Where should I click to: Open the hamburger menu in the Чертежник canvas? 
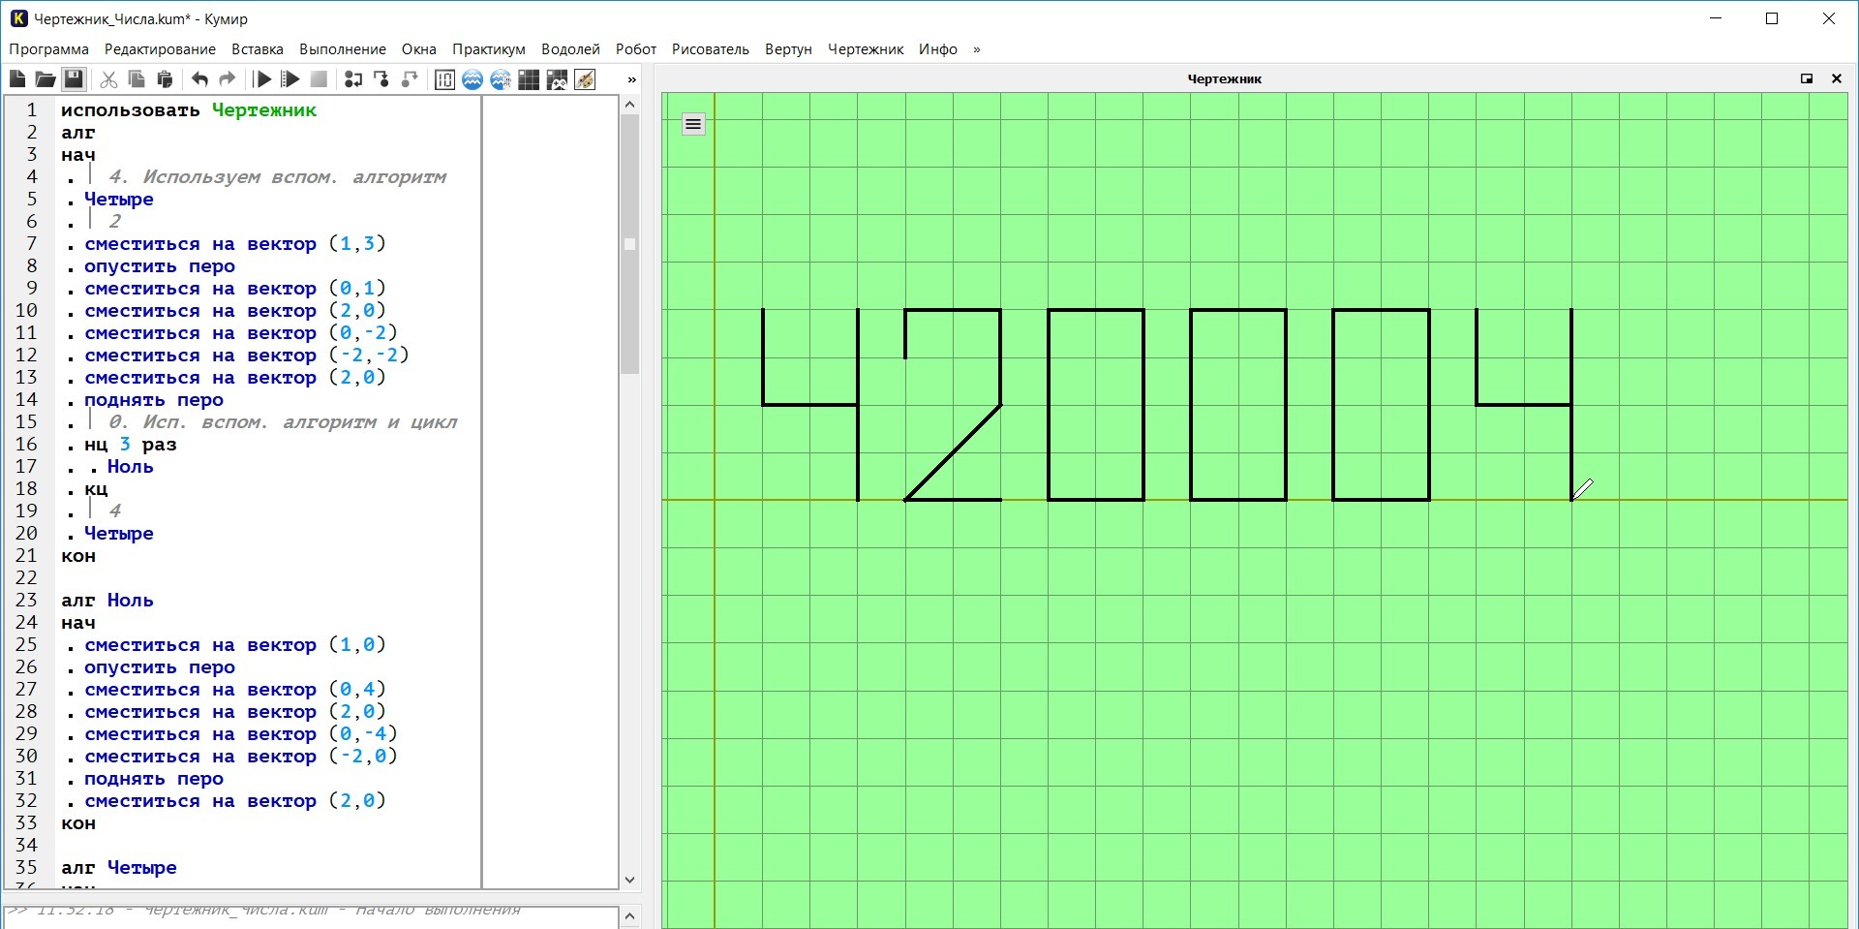[x=693, y=124]
